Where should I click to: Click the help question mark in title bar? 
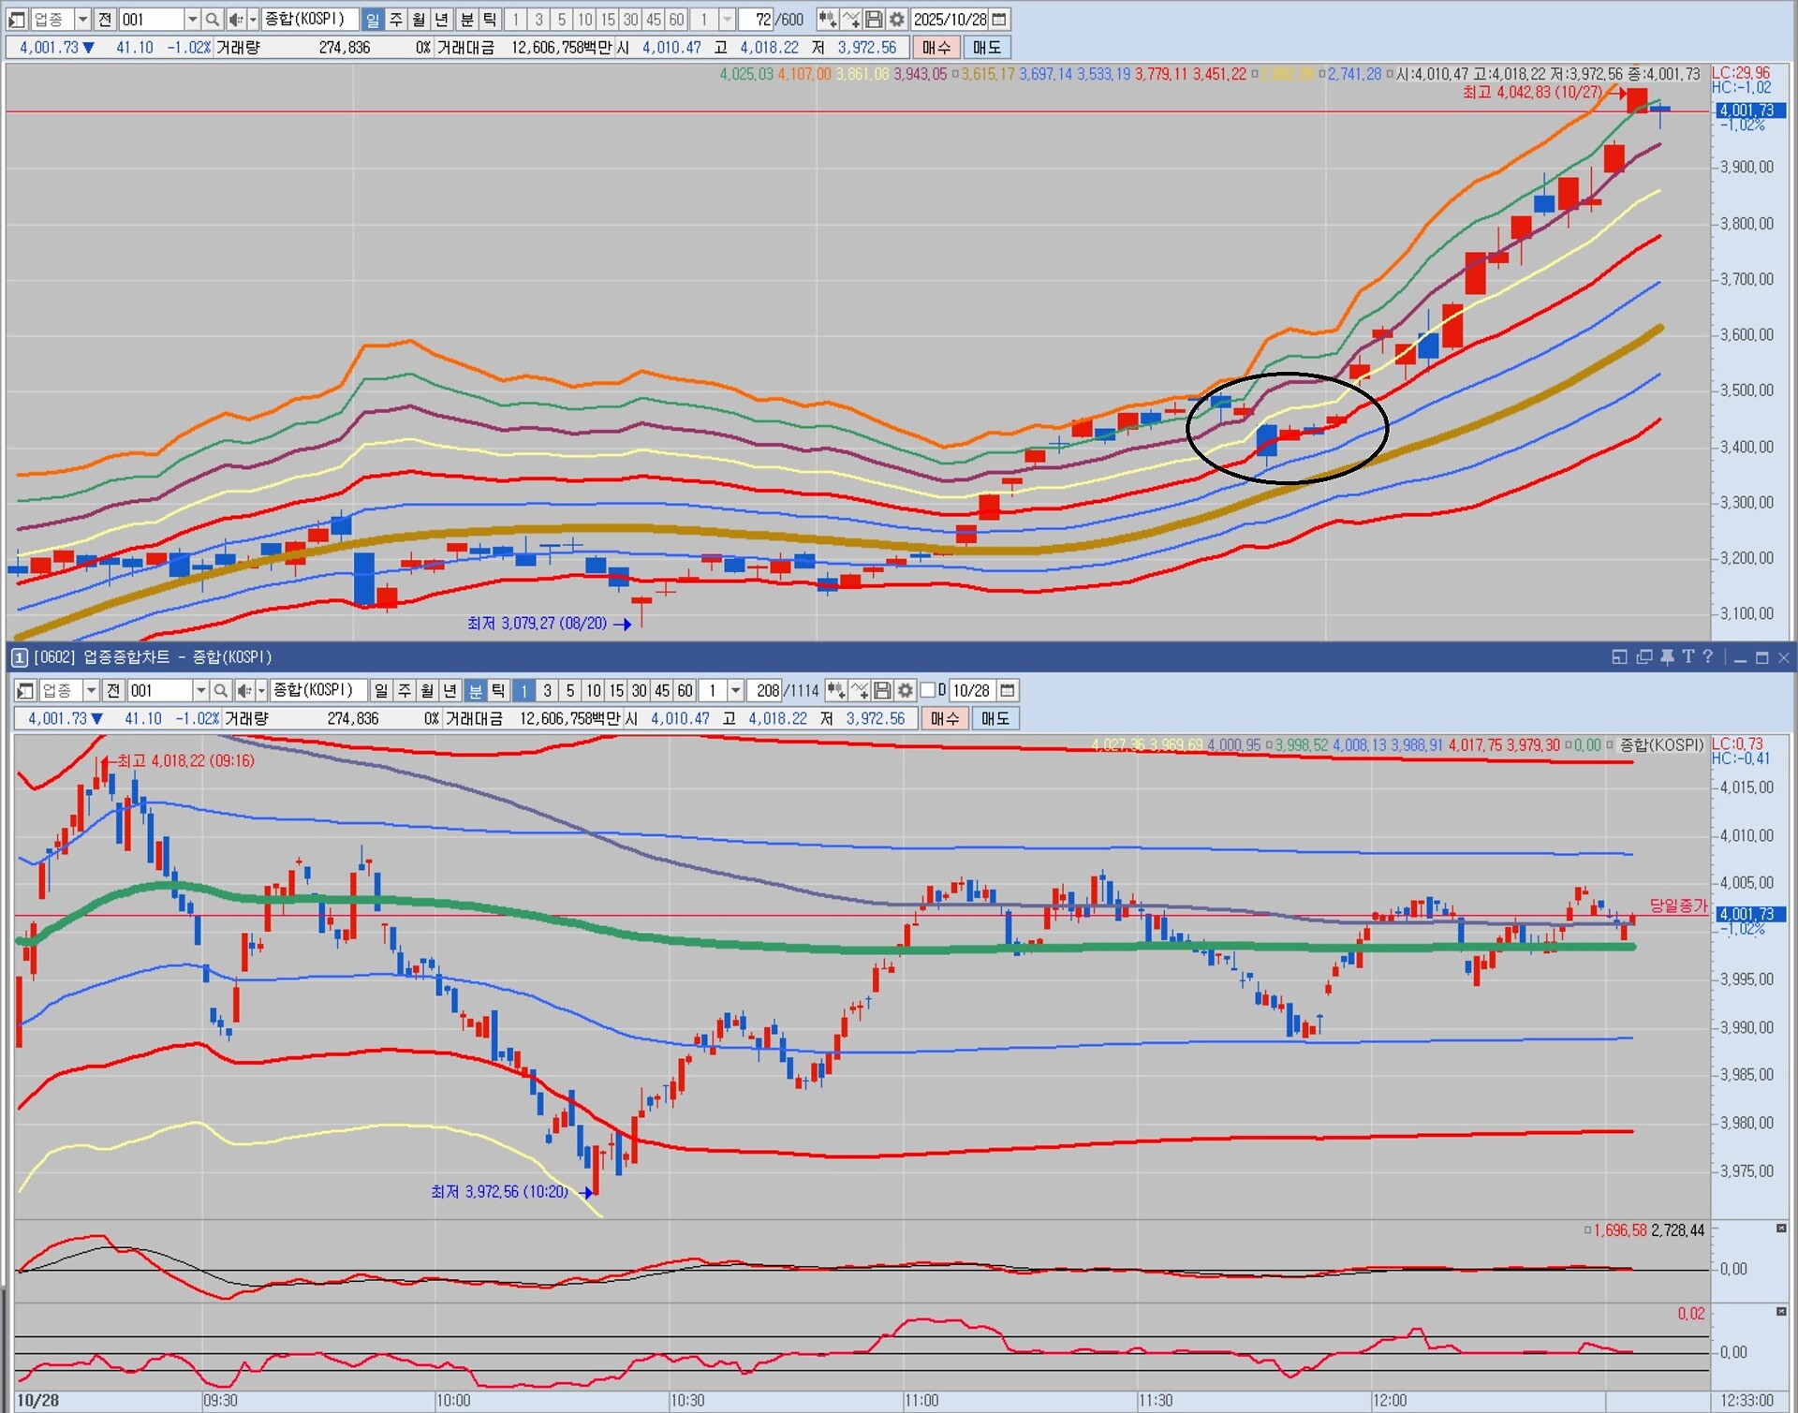[x=1708, y=657]
